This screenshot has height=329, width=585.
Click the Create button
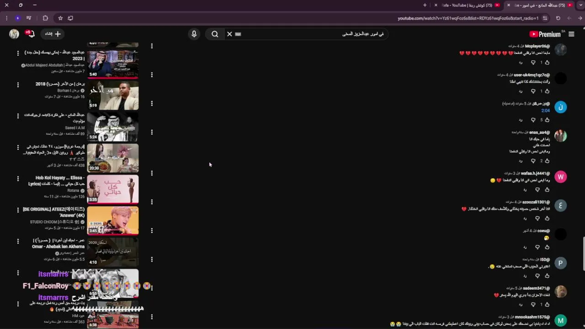53,34
